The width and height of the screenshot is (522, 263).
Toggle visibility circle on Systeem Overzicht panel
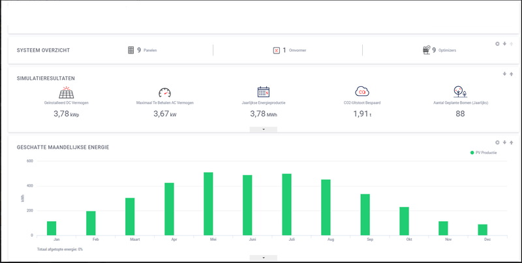497,44
